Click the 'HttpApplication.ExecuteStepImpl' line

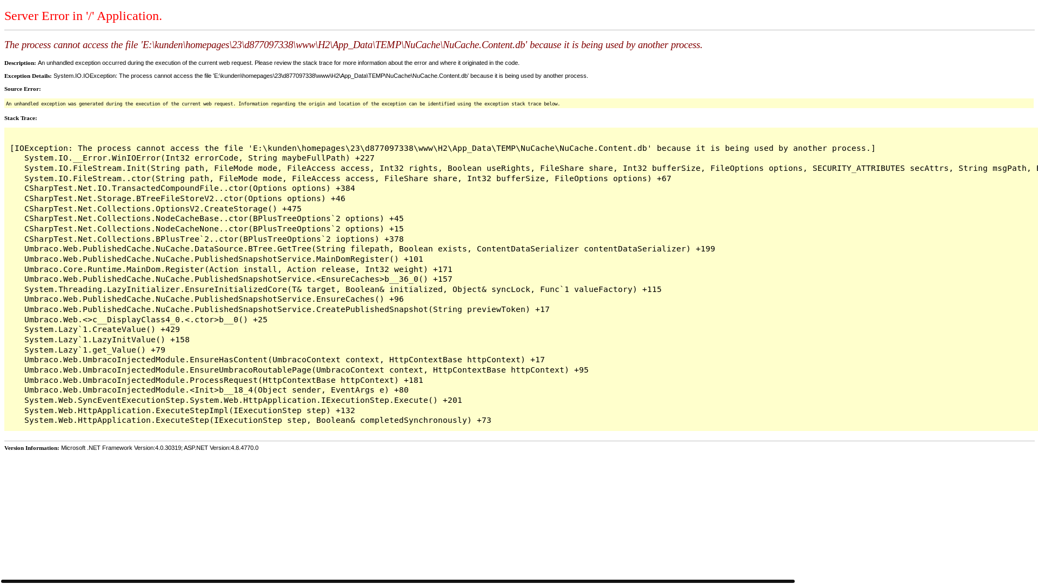(190, 410)
